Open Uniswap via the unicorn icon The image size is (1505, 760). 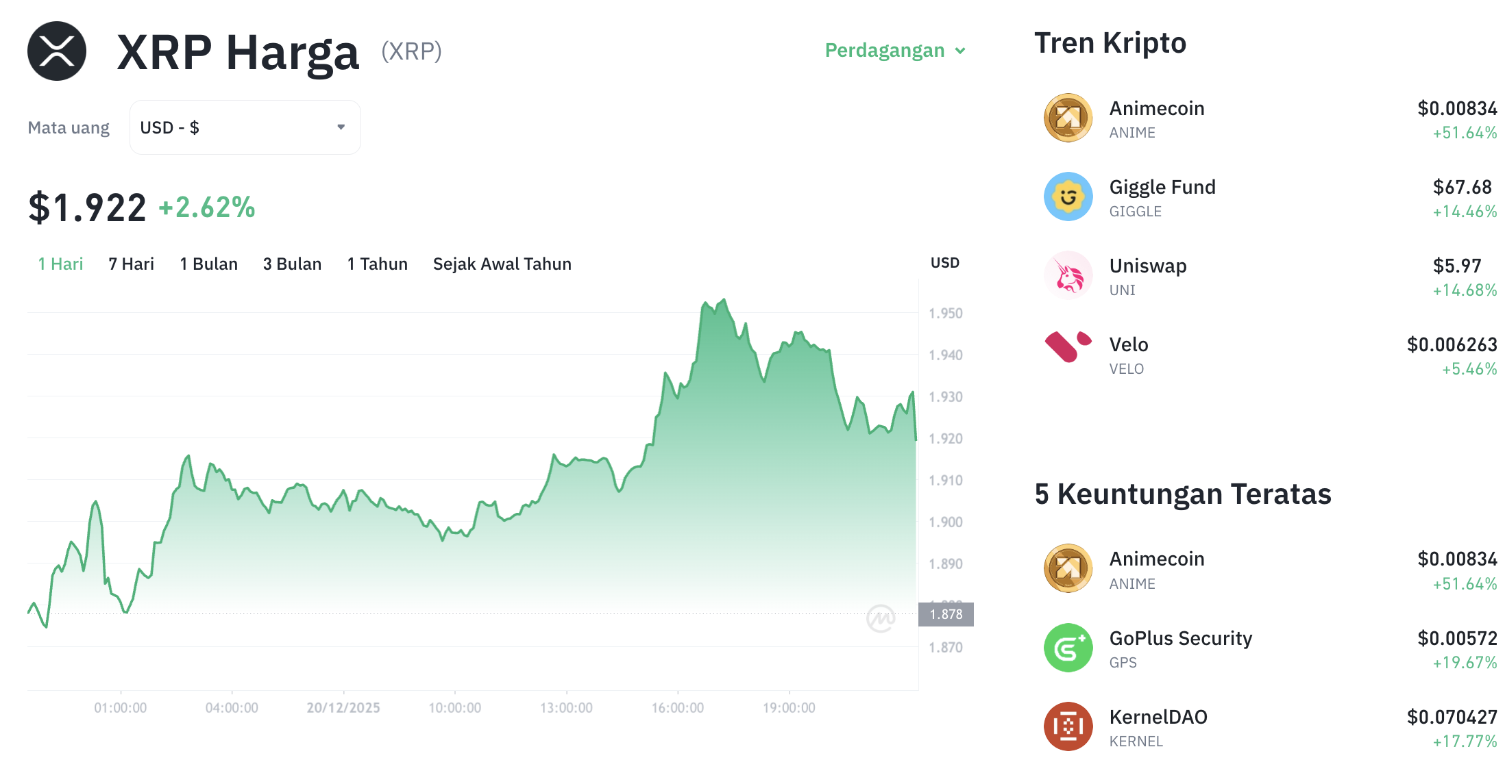click(x=1066, y=275)
